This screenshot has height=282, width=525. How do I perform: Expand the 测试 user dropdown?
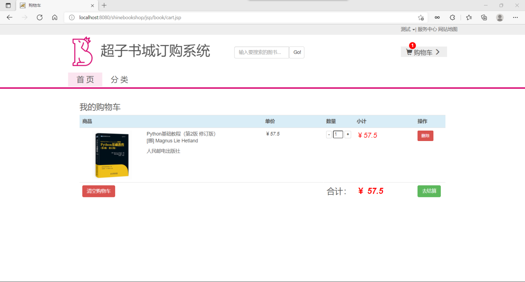pos(408,29)
